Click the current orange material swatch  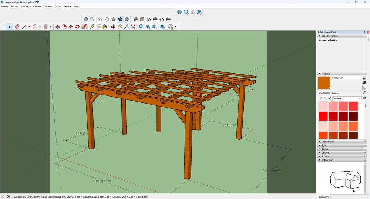pyautogui.click(x=324, y=82)
